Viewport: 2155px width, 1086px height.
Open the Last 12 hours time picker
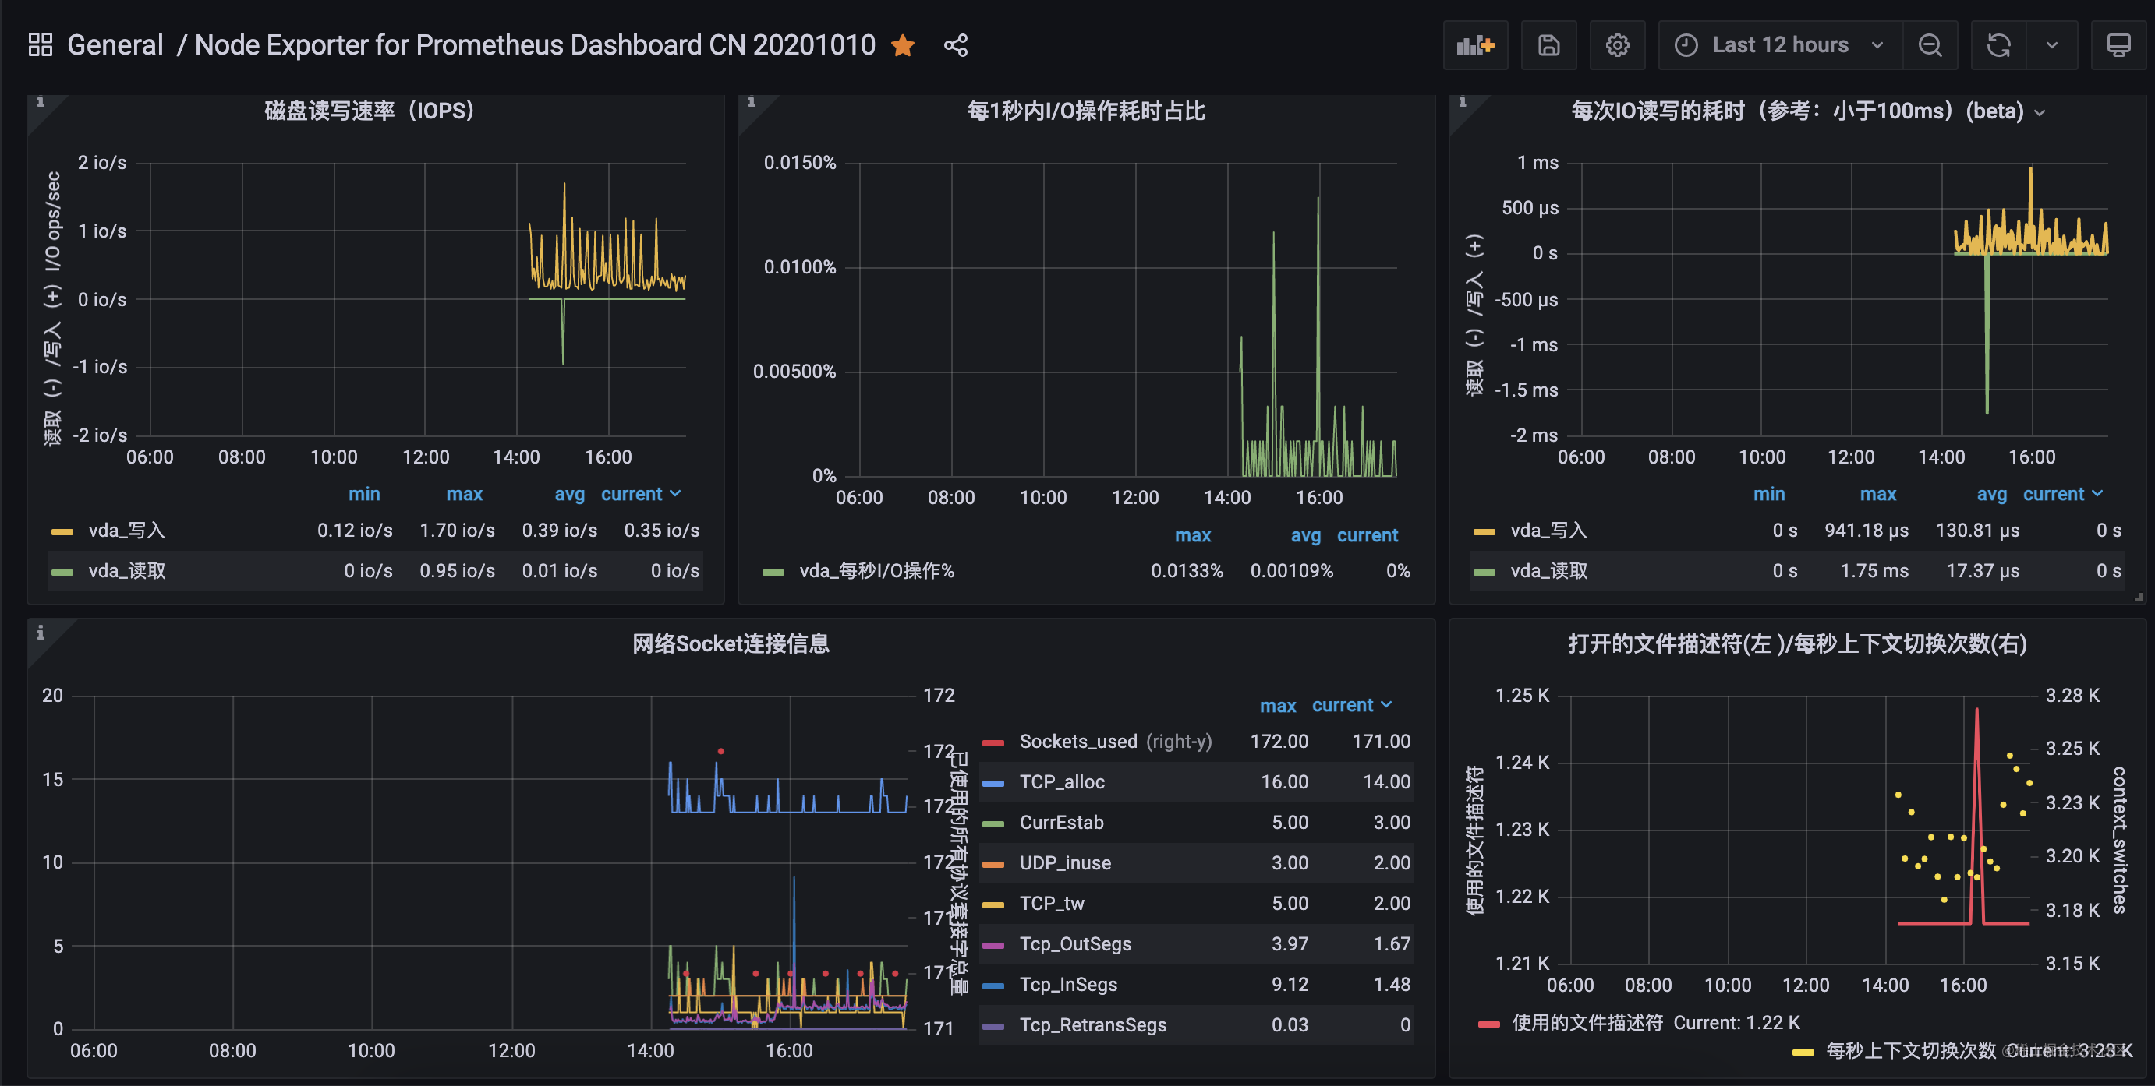pyautogui.click(x=1779, y=45)
